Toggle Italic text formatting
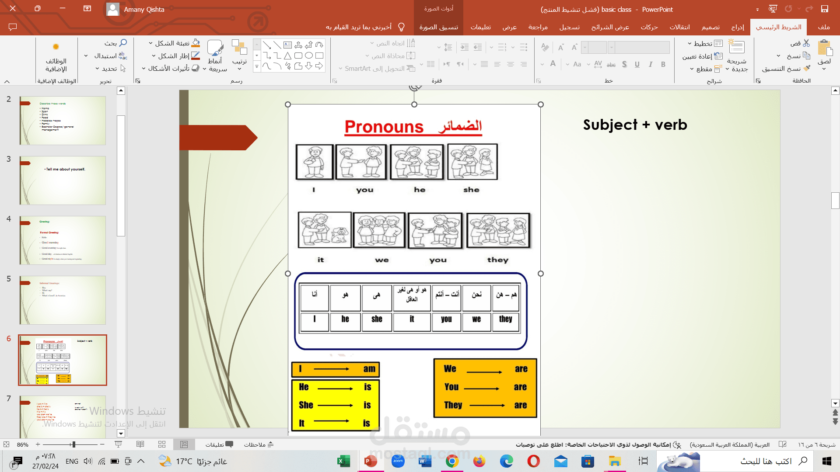This screenshot has width=840, height=472. [650, 64]
